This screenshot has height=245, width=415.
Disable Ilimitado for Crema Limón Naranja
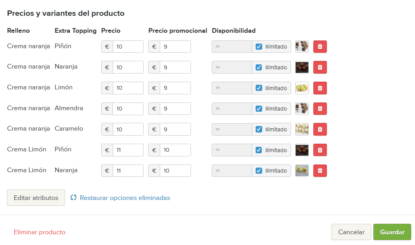[x=259, y=170]
